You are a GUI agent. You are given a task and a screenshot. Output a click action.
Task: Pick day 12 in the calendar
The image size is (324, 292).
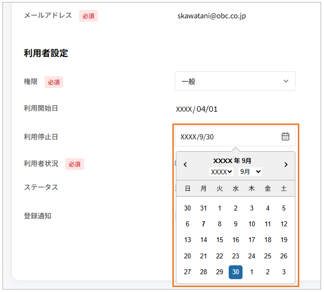283,224
